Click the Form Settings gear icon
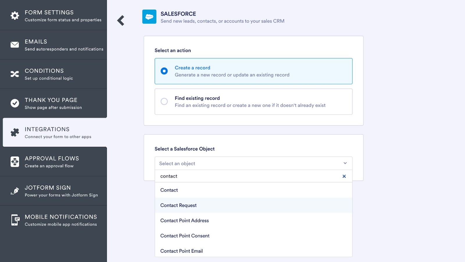Image resolution: width=465 pixels, height=262 pixels. 15,15
